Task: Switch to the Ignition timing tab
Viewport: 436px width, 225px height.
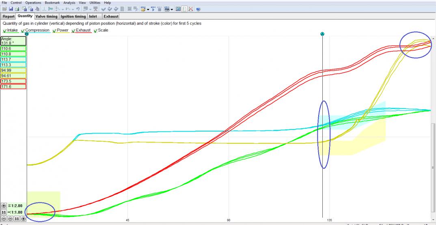Action: point(73,17)
